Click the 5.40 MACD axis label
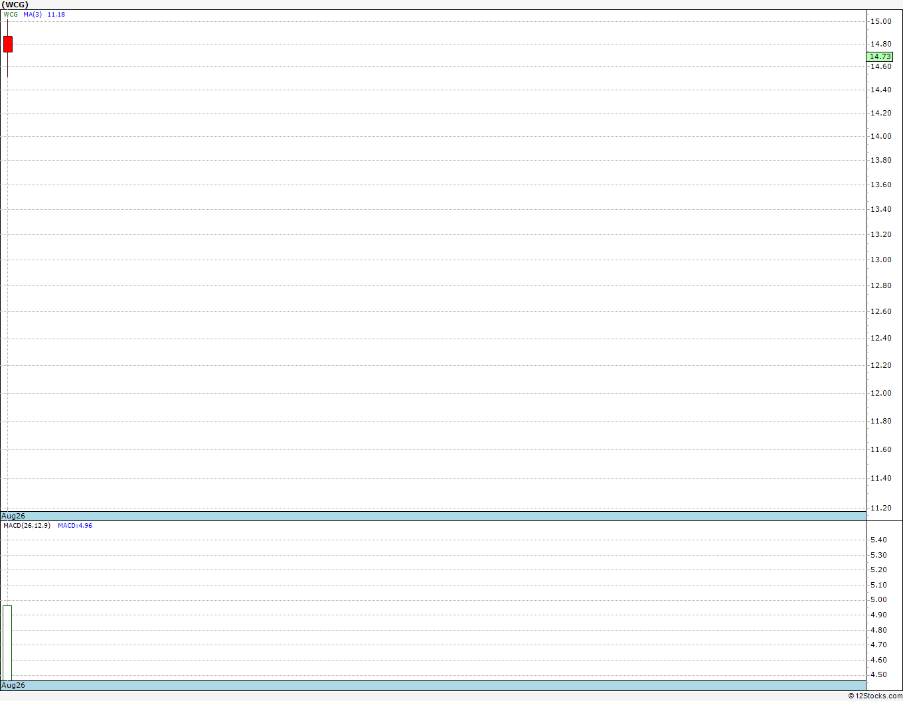This screenshot has height=701, width=903. pyautogui.click(x=878, y=540)
